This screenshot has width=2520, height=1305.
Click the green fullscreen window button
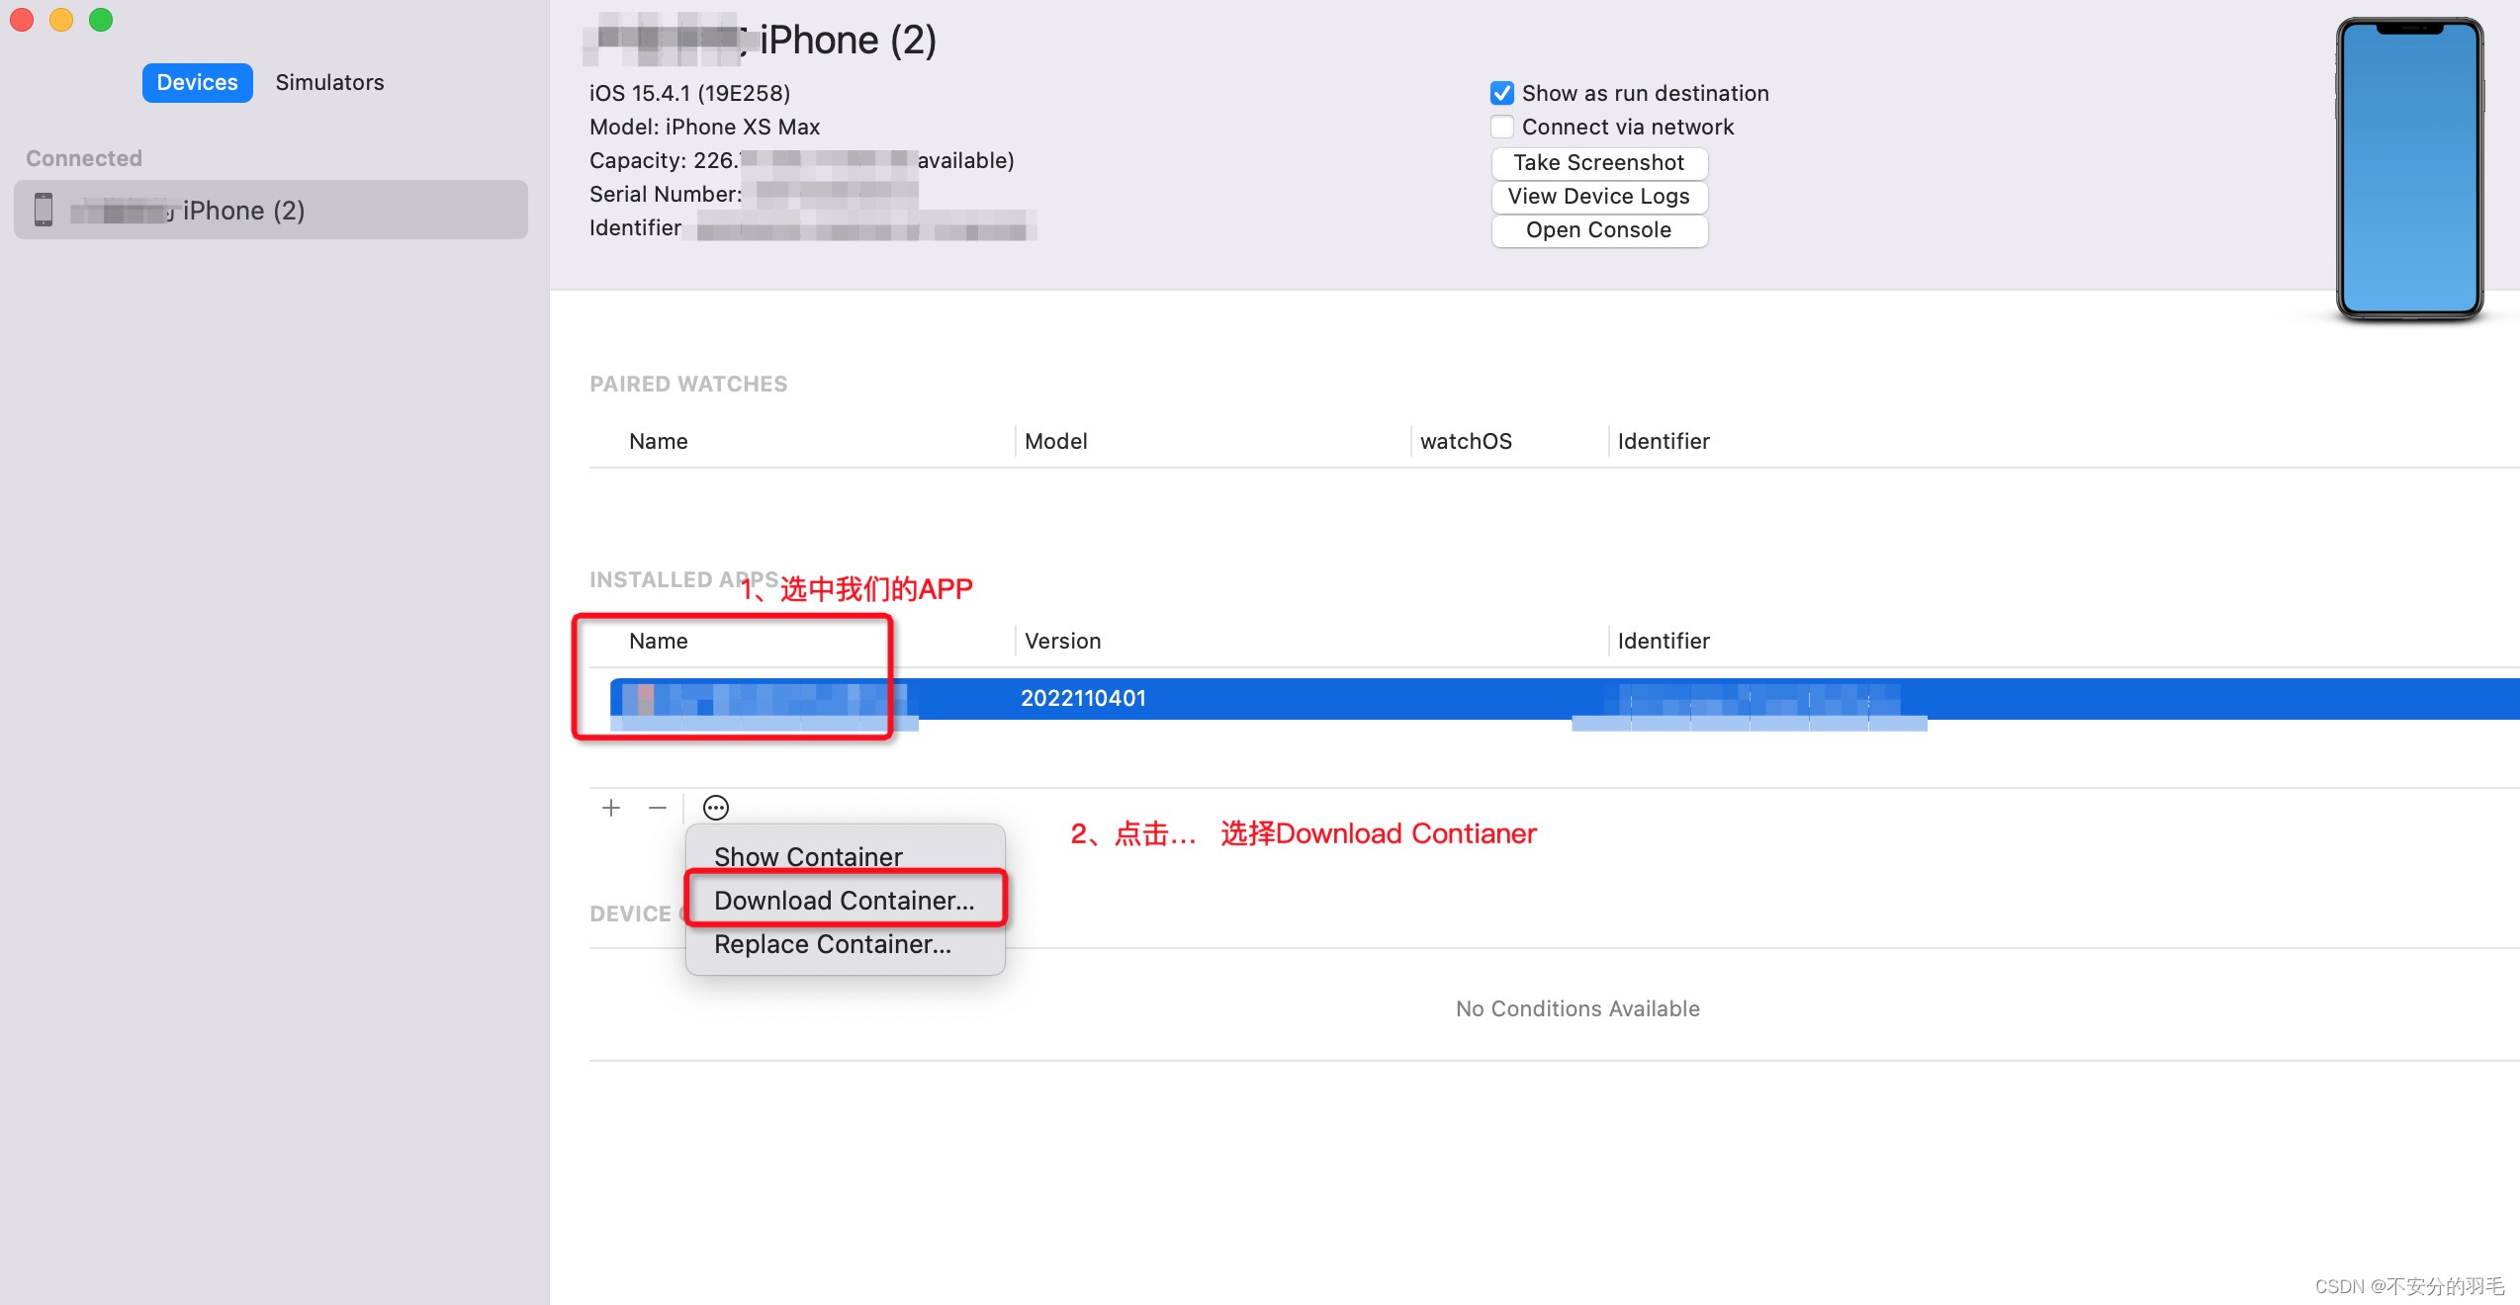(x=101, y=20)
